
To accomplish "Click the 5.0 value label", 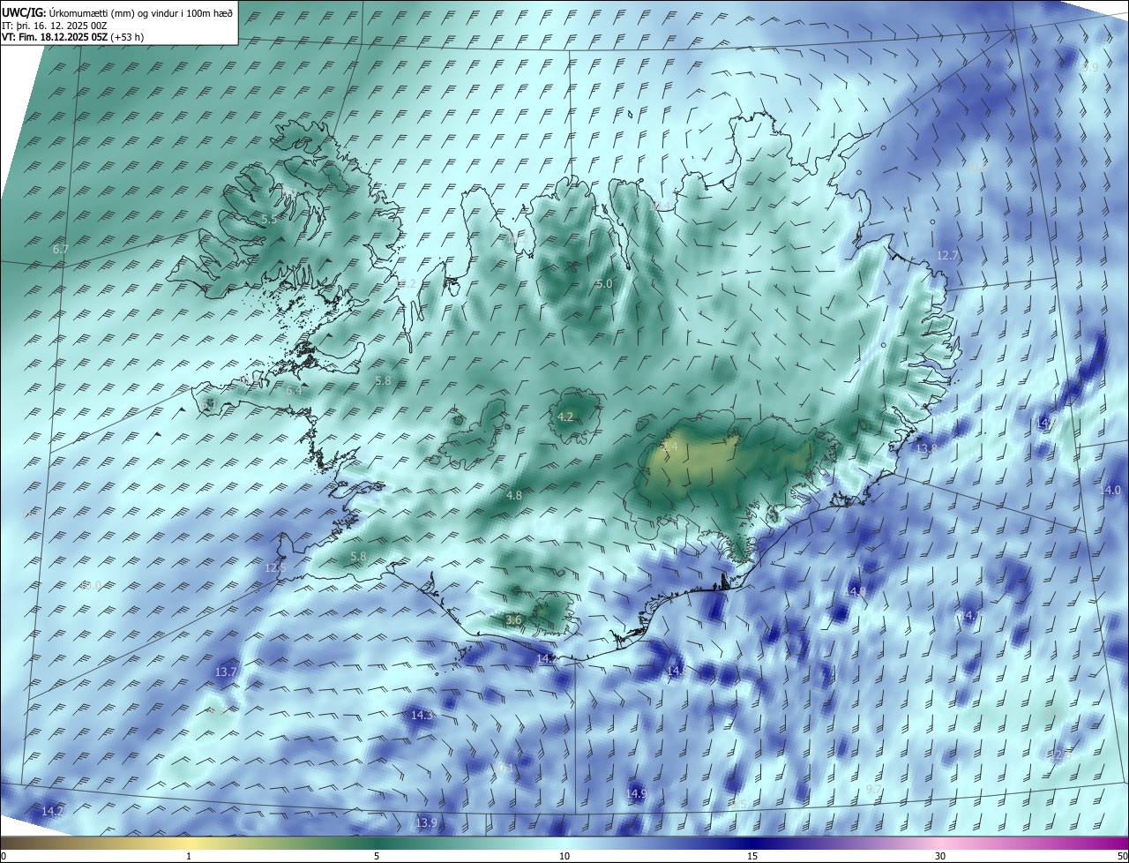I will coord(603,284).
